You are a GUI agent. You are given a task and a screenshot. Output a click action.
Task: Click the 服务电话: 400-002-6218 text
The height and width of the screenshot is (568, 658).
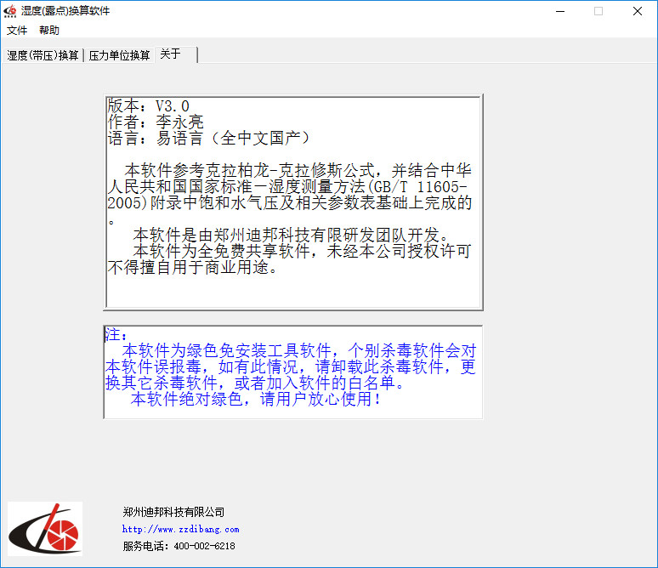179,546
